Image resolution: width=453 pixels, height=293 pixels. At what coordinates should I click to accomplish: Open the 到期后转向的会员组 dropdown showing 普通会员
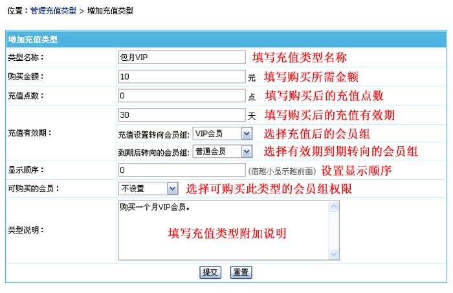[222, 151]
